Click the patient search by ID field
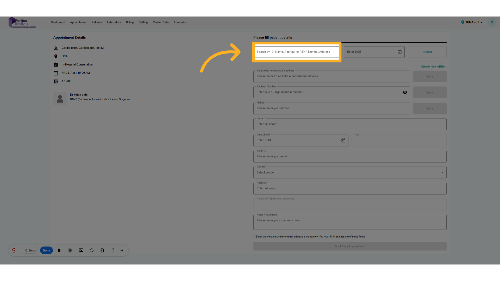 (x=296, y=52)
